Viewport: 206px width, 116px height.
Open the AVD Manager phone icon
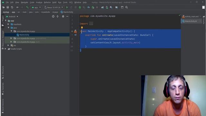(107, 7)
